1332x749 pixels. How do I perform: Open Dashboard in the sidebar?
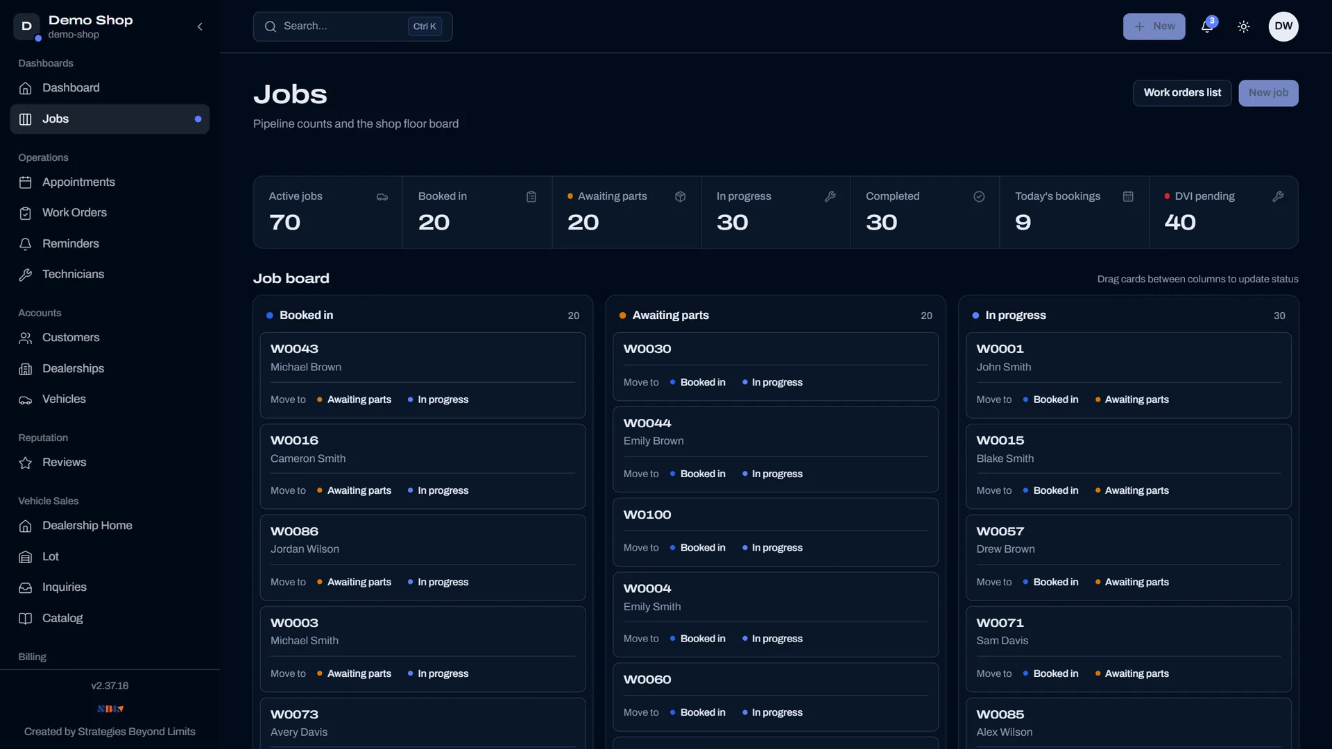[x=110, y=88]
